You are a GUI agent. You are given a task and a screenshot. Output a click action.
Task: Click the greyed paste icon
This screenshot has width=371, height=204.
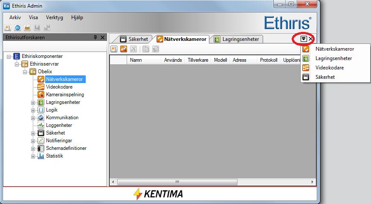click(x=156, y=49)
